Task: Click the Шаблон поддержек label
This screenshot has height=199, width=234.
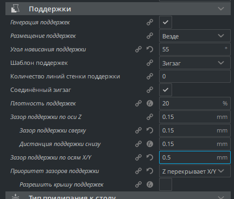Action: [x=39, y=63]
